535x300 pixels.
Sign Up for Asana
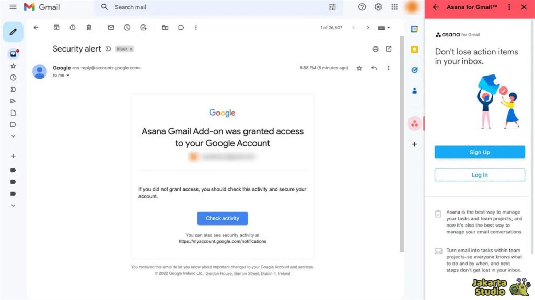click(x=479, y=152)
